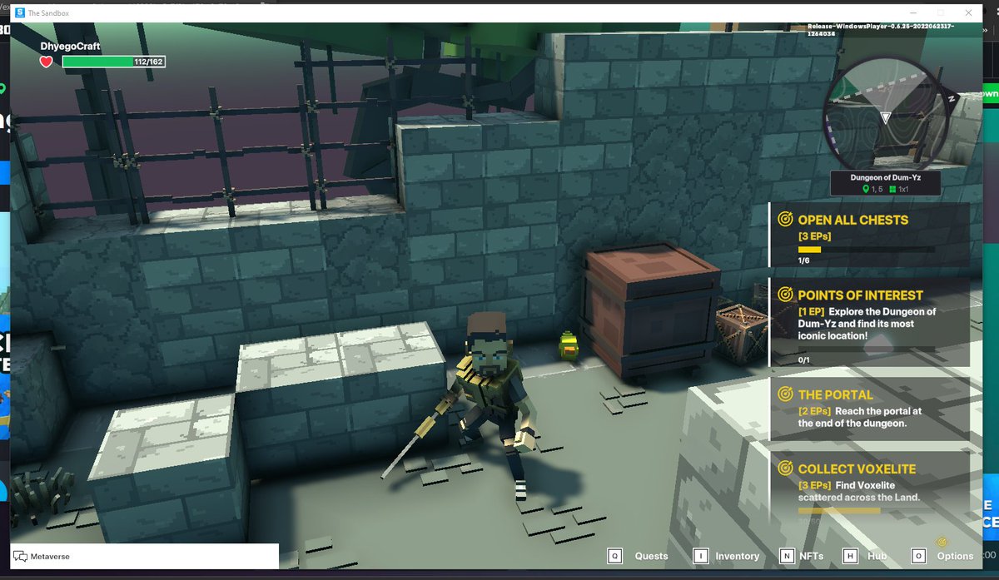Screen dimensions: 999x580
Task: Click the 0/1 points of interest counter
Action: 803,360
